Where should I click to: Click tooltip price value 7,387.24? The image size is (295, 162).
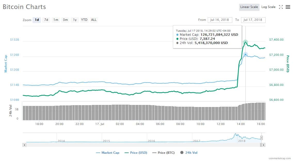pos(207,39)
